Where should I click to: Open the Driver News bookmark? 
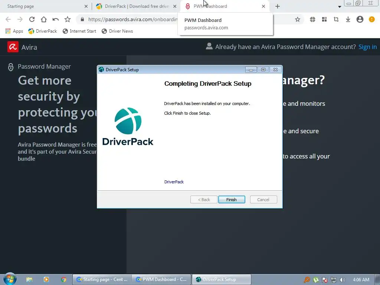[117, 31]
